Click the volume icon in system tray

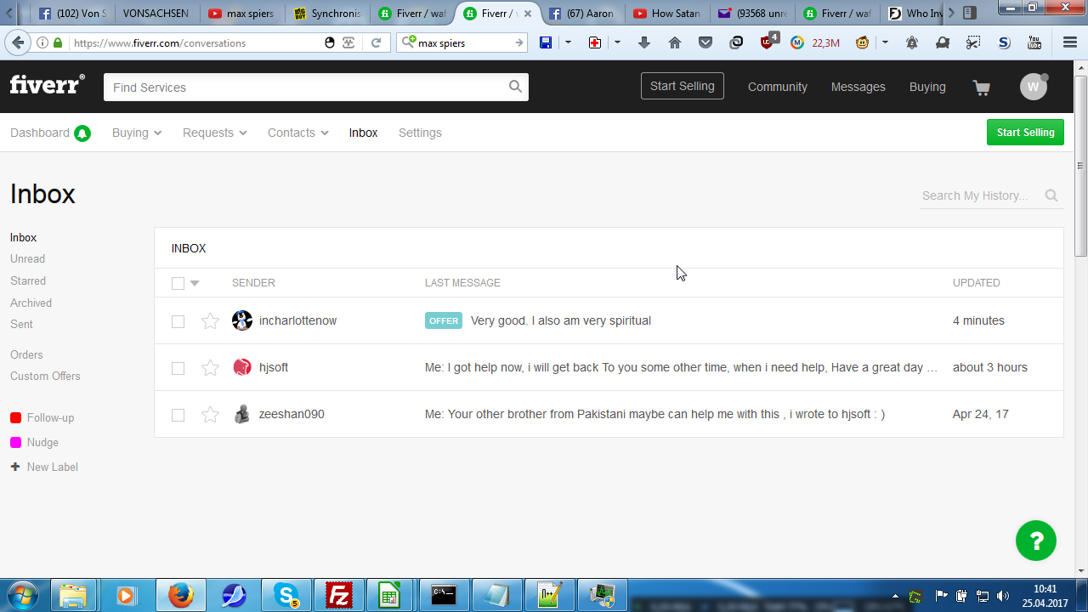(1003, 596)
